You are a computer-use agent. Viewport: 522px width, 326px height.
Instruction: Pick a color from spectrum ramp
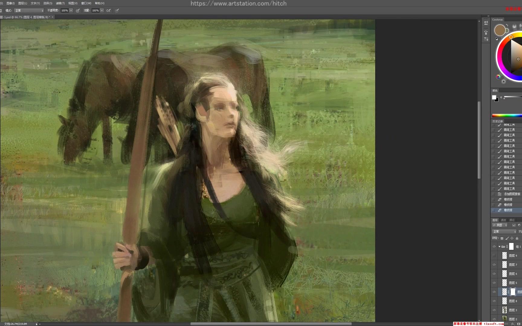point(507,115)
